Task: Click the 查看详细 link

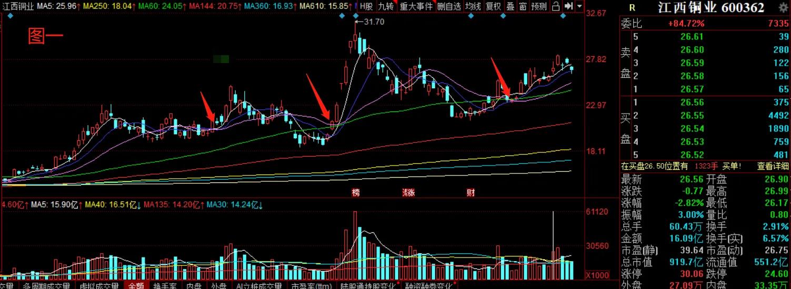Action: 773,166
